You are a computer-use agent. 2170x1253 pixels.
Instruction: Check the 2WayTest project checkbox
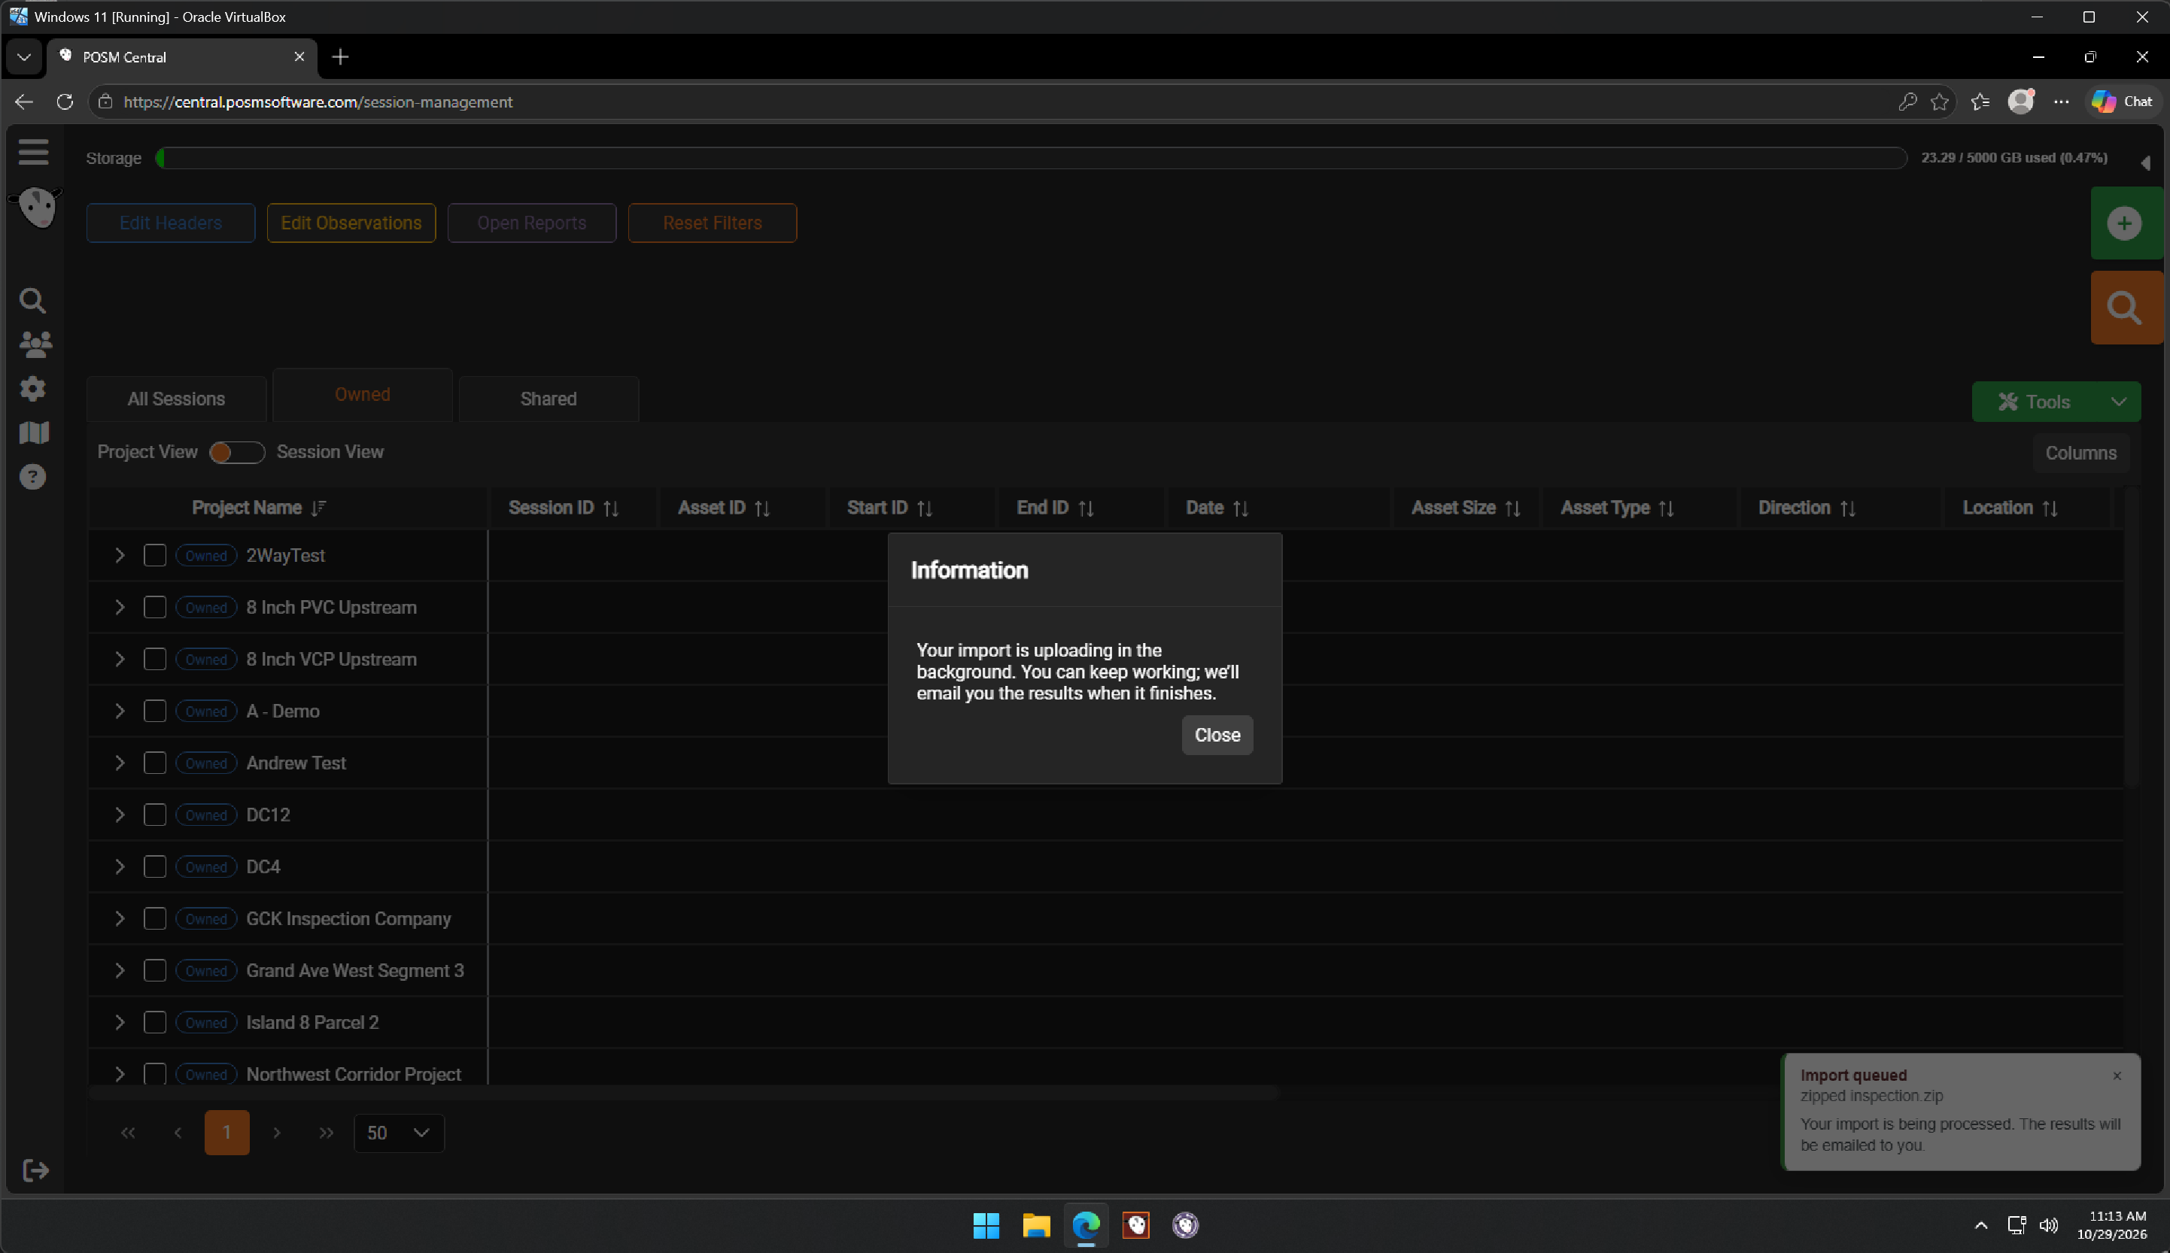(x=155, y=555)
